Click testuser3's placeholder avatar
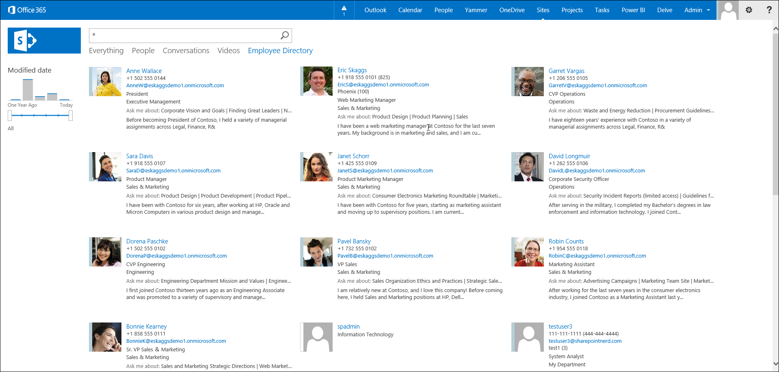 pyautogui.click(x=528, y=337)
